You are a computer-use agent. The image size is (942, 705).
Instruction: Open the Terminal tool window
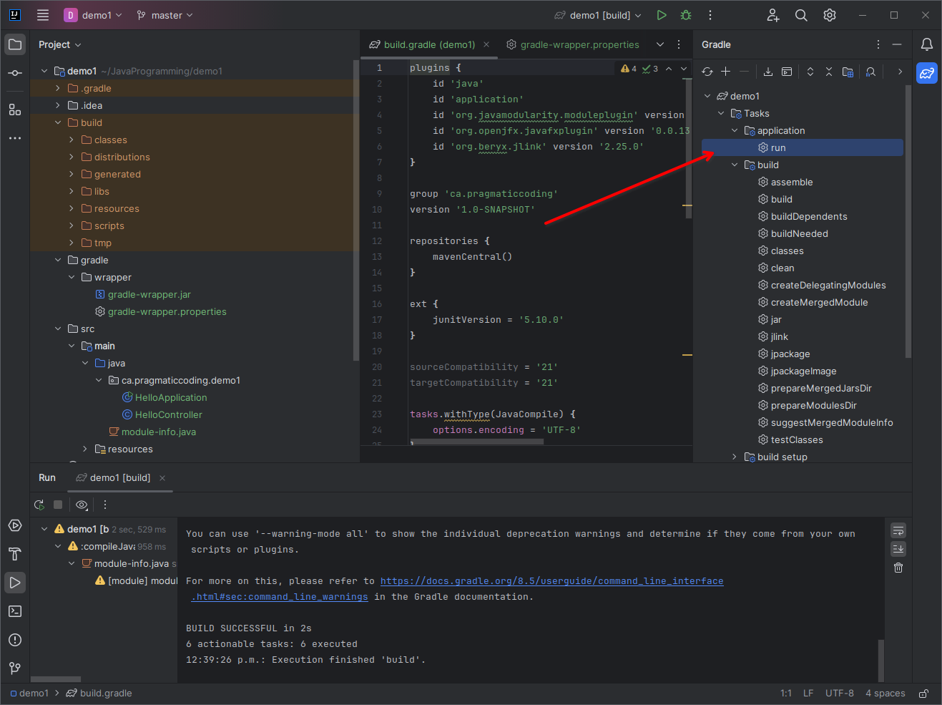(x=15, y=611)
